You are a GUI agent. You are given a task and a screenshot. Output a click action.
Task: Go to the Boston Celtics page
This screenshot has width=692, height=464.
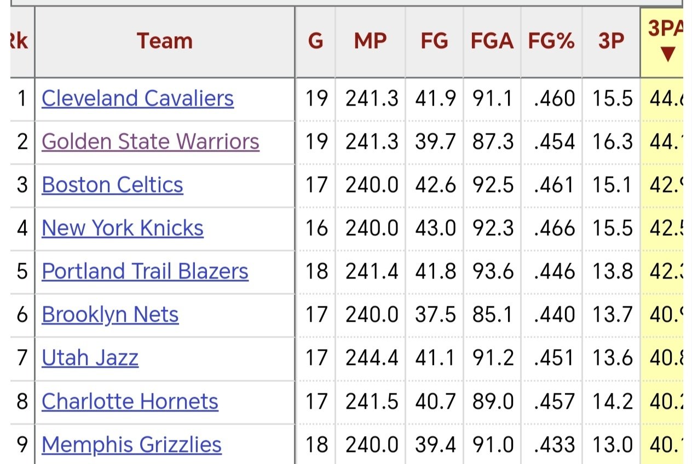[112, 185]
